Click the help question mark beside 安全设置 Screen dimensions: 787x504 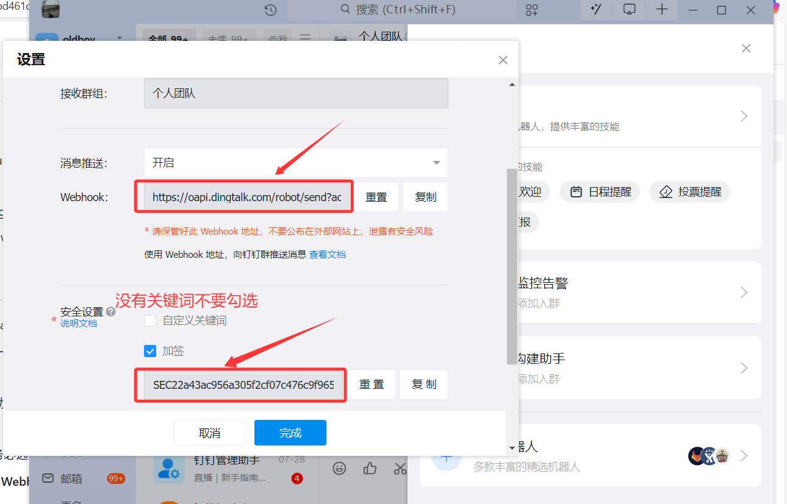coord(110,311)
